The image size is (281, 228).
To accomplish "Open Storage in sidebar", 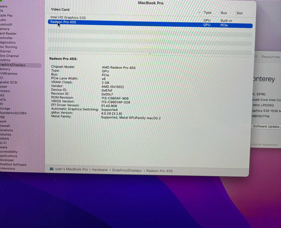I will click(5, 109).
